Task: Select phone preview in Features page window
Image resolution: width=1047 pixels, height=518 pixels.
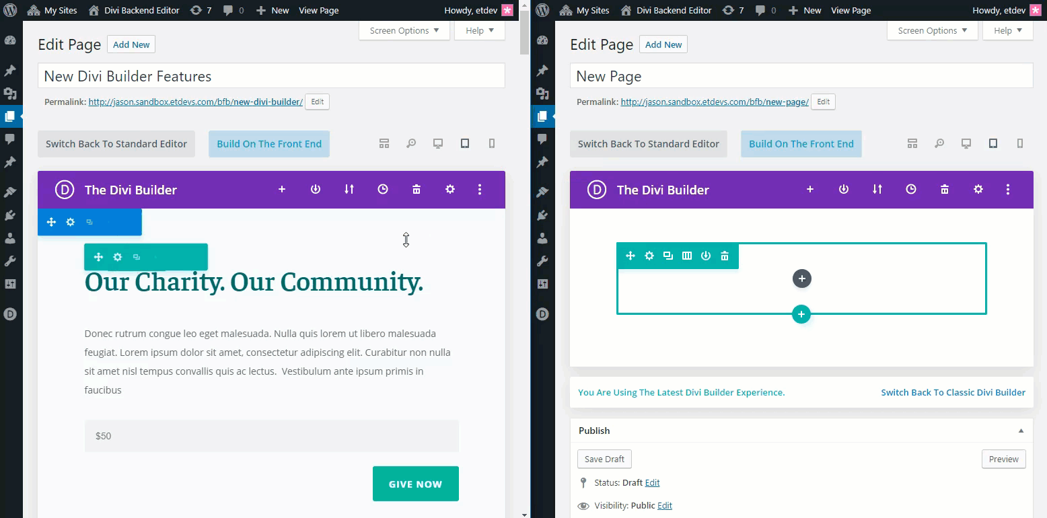Action: pyautogui.click(x=492, y=143)
